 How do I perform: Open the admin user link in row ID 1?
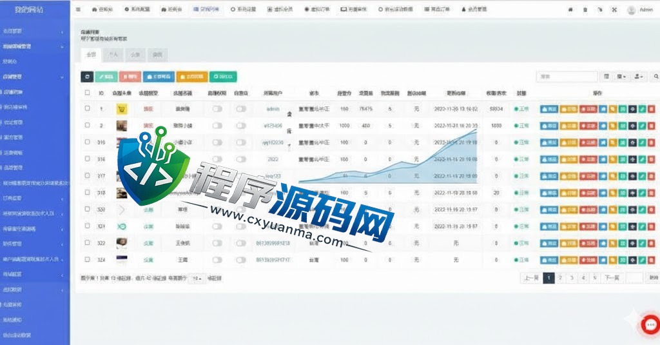click(273, 109)
